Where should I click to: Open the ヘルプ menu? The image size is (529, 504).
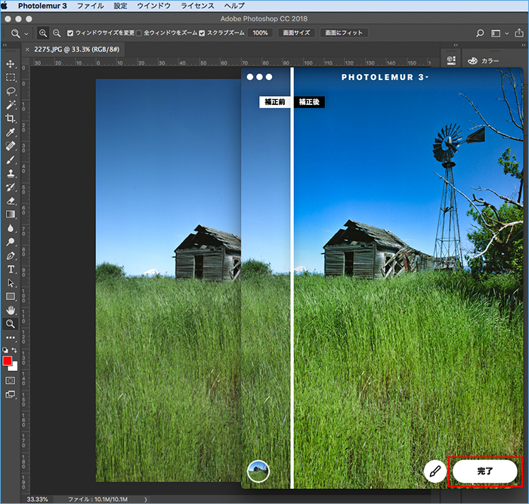[234, 6]
